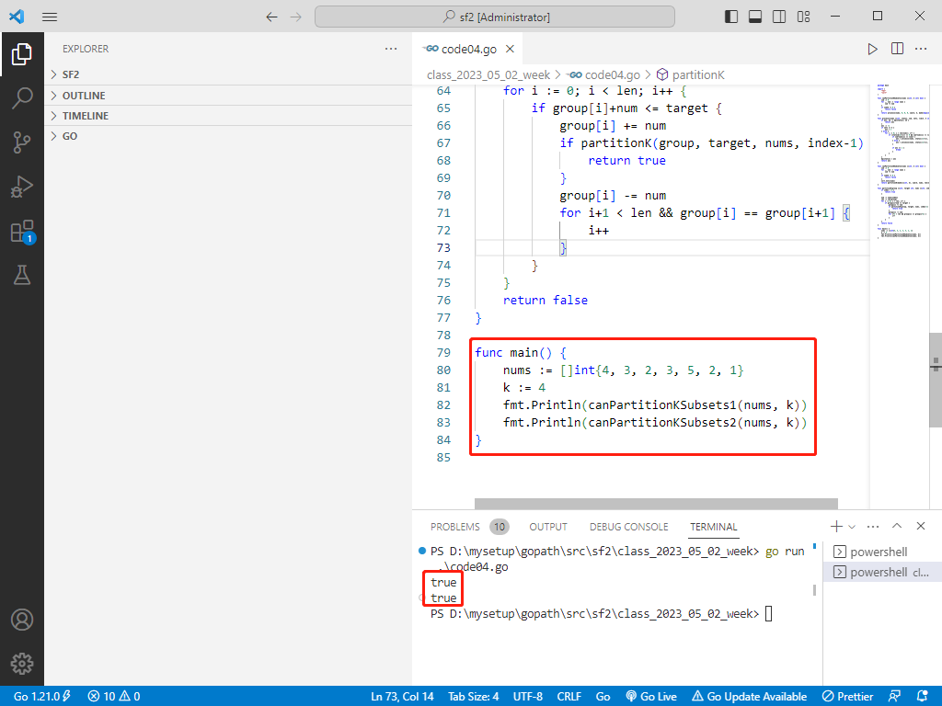Toggle the bottom panel layout icon
This screenshot has height=706, width=942.
(x=755, y=17)
